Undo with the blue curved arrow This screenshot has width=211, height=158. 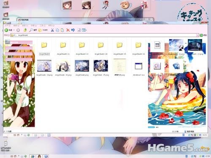pos(73,30)
